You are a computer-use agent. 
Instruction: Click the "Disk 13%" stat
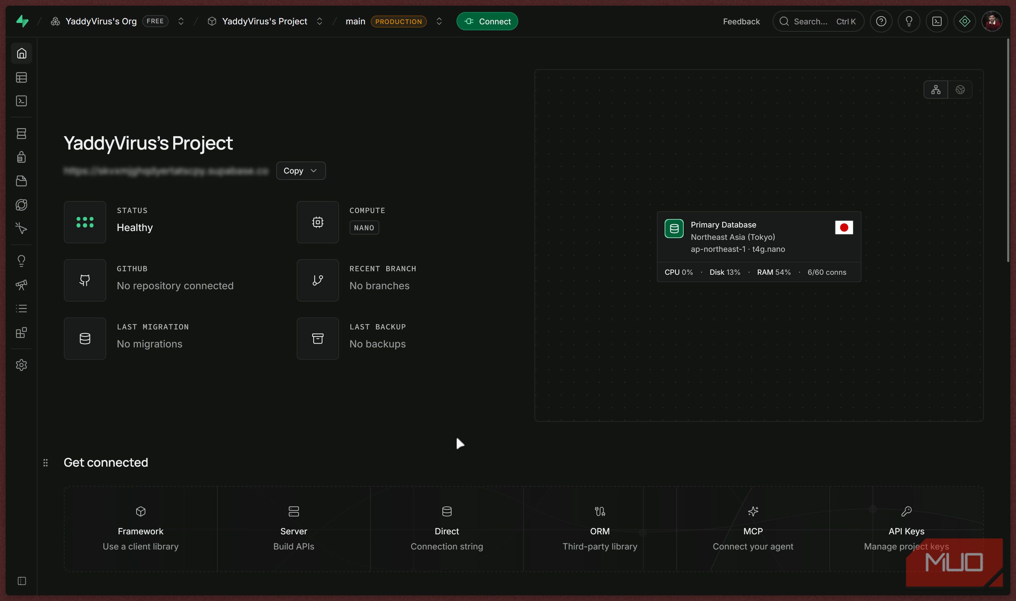point(725,272)
